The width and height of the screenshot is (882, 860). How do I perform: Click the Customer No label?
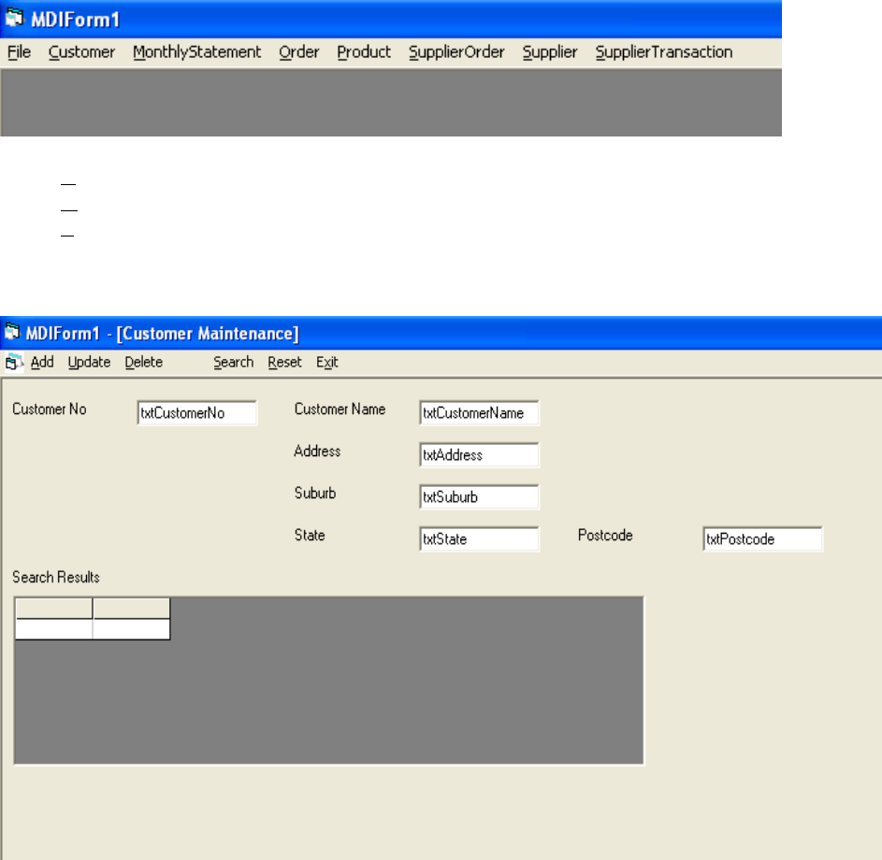point(50,409)
